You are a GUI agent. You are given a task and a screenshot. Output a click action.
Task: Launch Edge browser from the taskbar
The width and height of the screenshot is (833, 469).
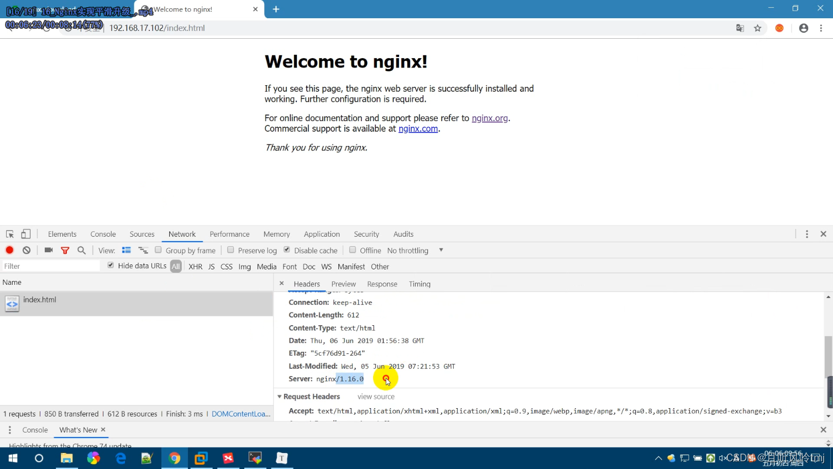(121, 458)
